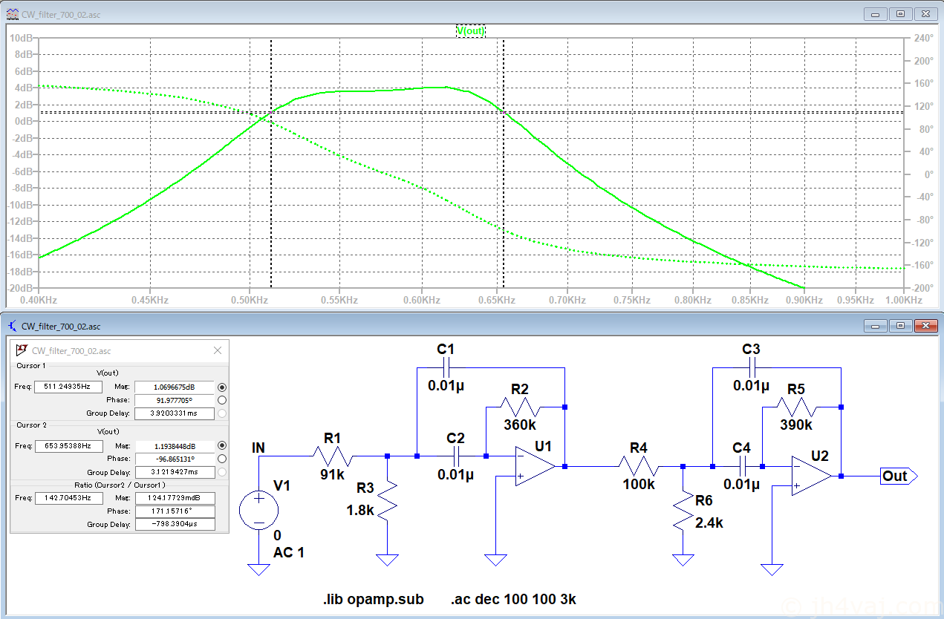Click the Ratio Freq field showing 142.70453Hz
The height and width of the screenshot is (619, 944).
pos(68,498)
